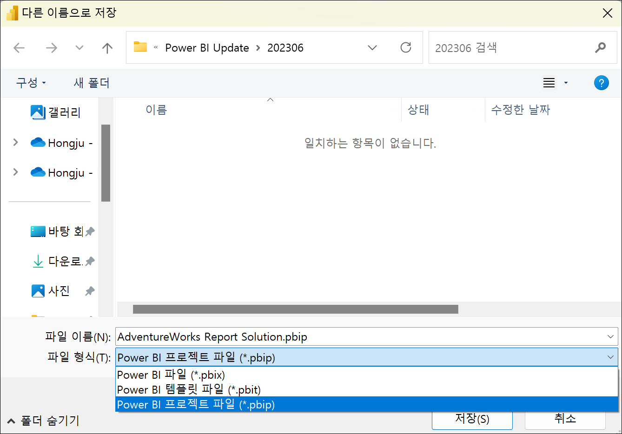Open the 구성 menu

click(31, 83)
